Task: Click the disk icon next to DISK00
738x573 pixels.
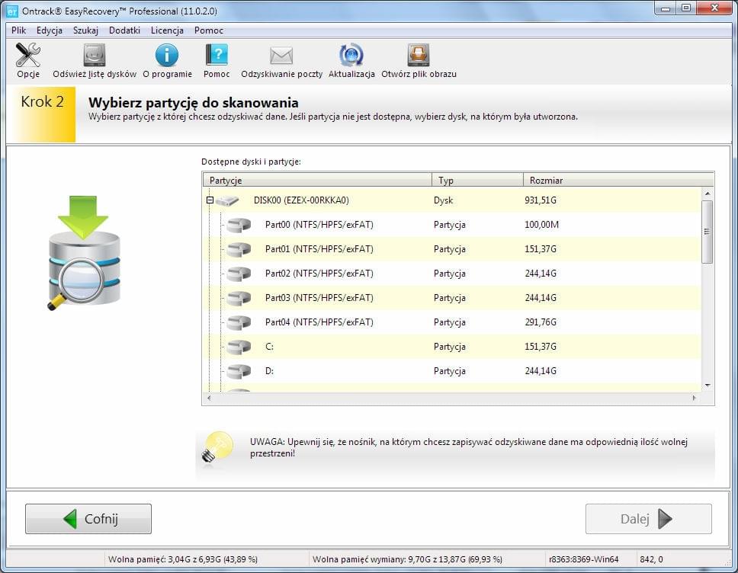Action: click(226, 200)
